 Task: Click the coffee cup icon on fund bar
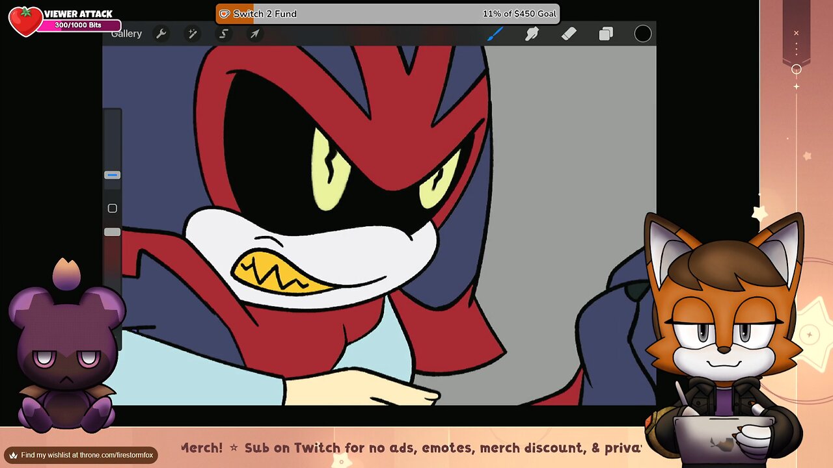coord(225,14)
